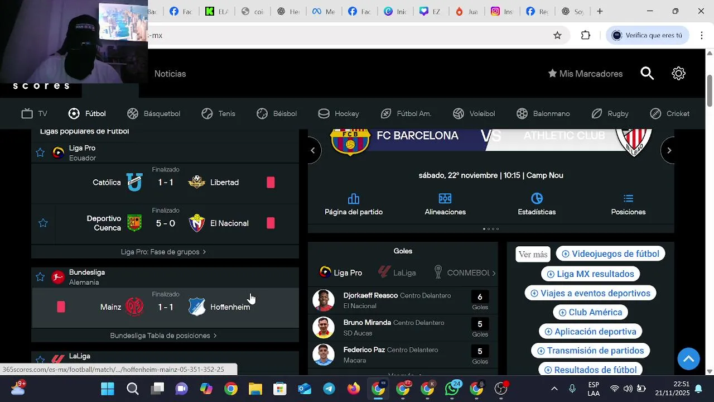Open the Alineaciones icon

(x=445, y=199)
